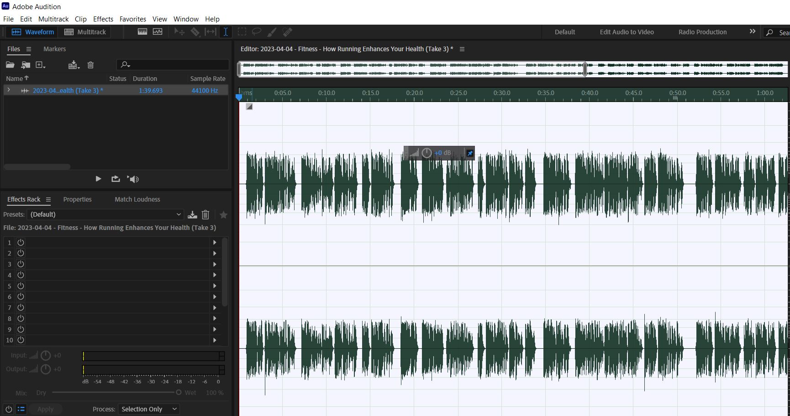
Task: Open the Presets (Default) dropdown
Action: coord(105,214)
